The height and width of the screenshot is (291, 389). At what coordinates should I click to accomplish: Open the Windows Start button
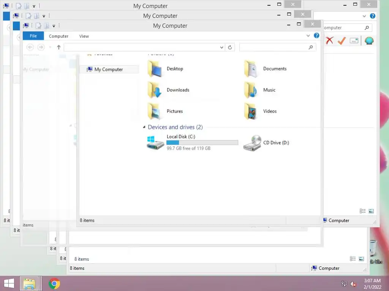coord(9,283)
